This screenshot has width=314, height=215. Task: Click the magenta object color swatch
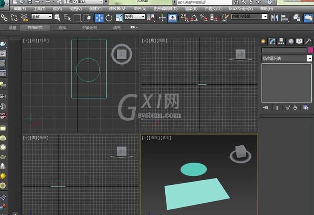click(311, 50)
